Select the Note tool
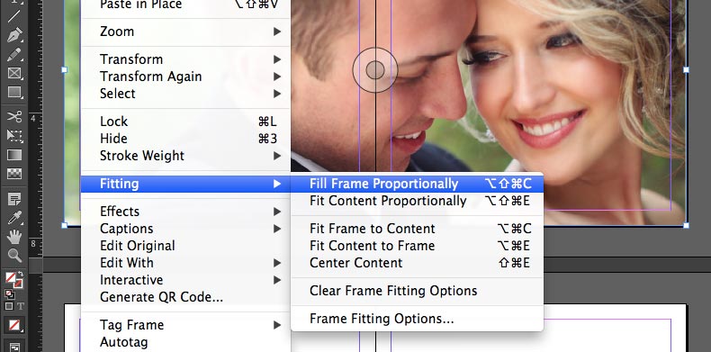Screen dimensions: 711x352 (x=14, y=198)
